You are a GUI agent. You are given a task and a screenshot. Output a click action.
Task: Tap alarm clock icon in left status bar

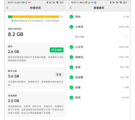pos(23,3)
